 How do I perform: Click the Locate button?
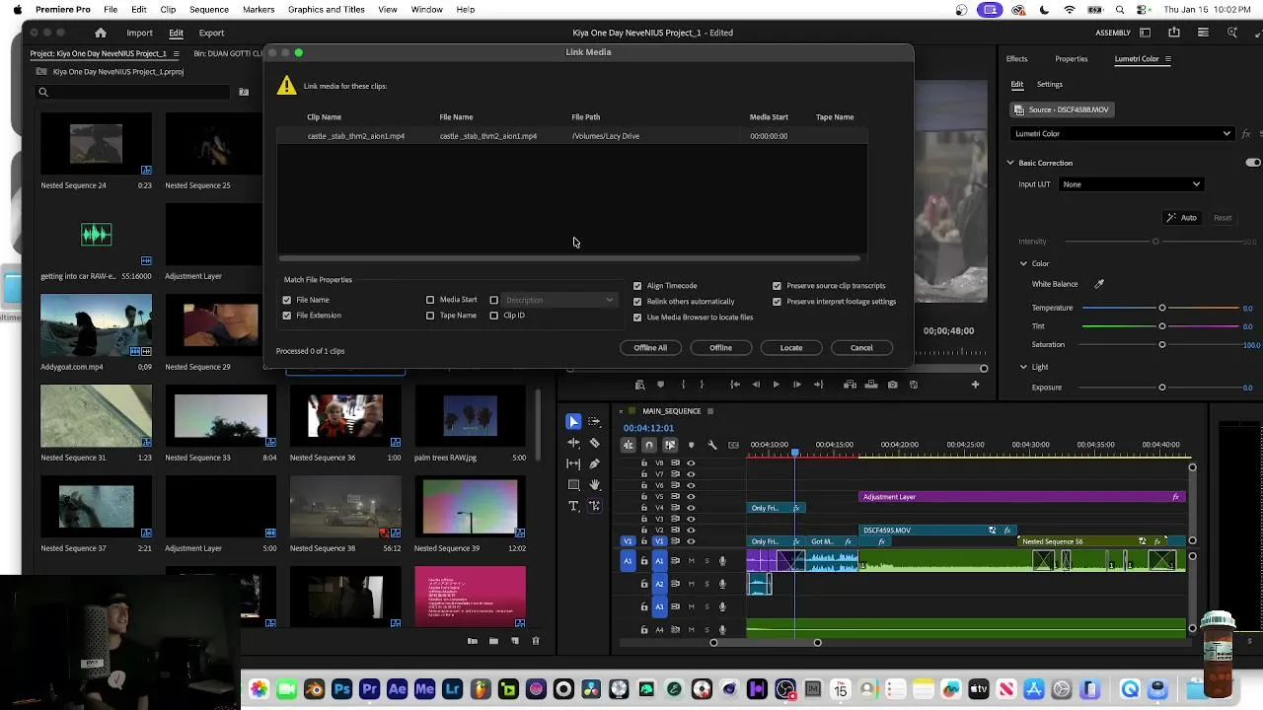click(x=791, y=347)
